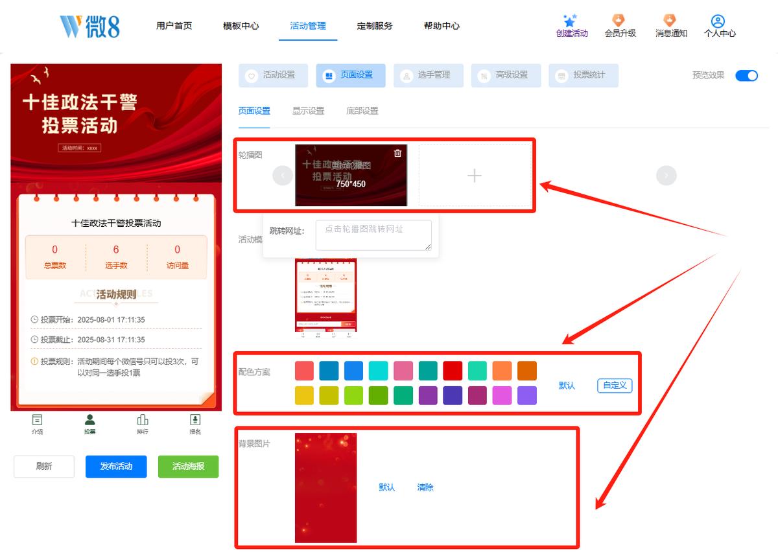Click the blue 发布活动 button

(116, 467)
